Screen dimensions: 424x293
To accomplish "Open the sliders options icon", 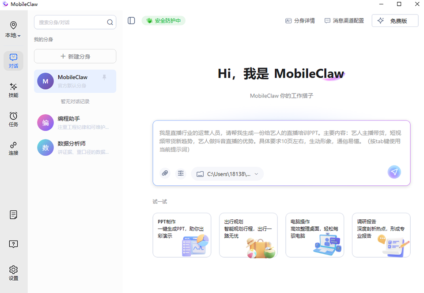I will click(x=181, y=173).
